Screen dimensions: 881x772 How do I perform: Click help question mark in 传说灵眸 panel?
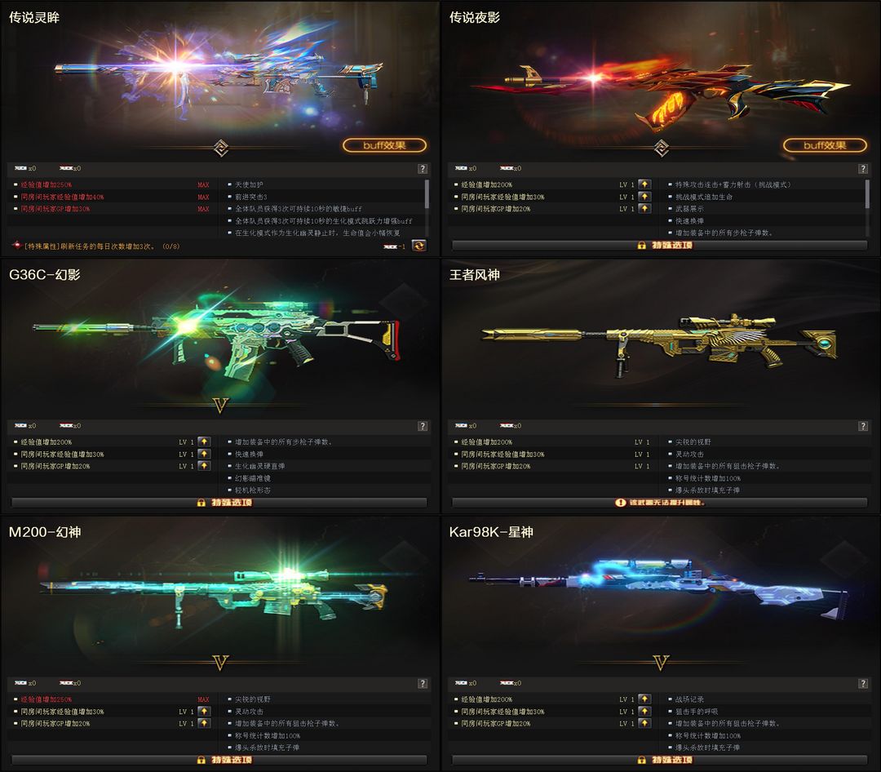tap(423, 169)
